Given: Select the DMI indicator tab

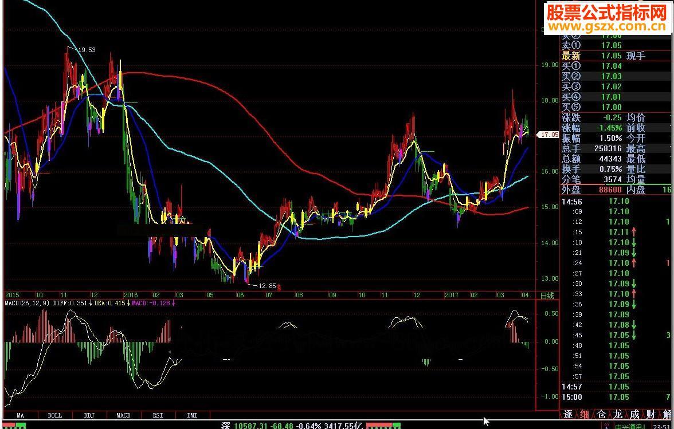Looking at the screenshot, I should click(x=192, y=415).
